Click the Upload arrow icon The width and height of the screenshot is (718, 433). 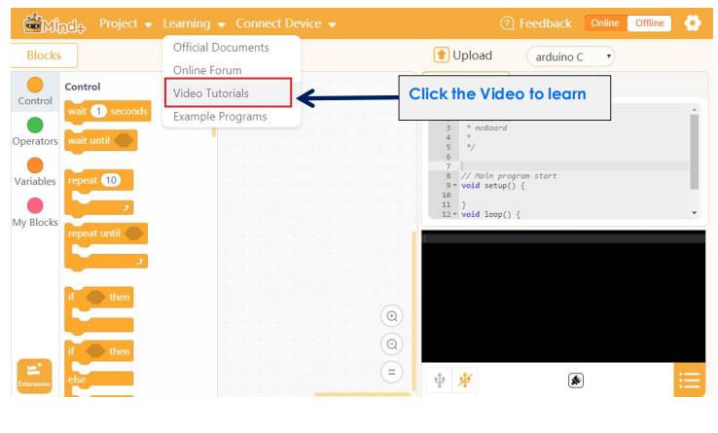pyautogui.click(x=441, y=55)
